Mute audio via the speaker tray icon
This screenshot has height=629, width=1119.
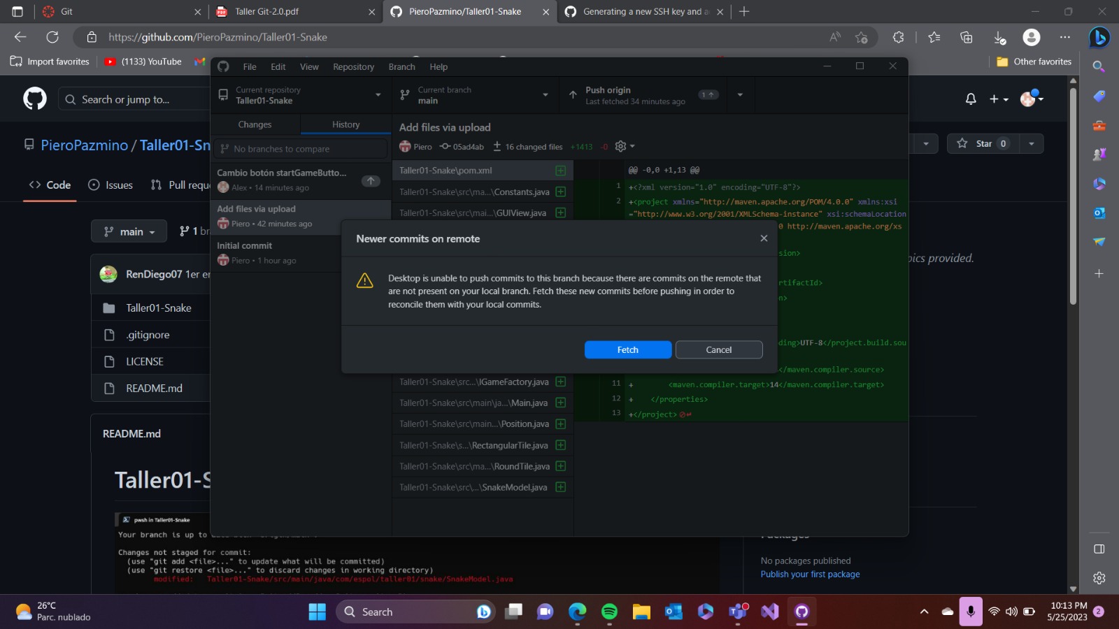(x=1009, y=612)
